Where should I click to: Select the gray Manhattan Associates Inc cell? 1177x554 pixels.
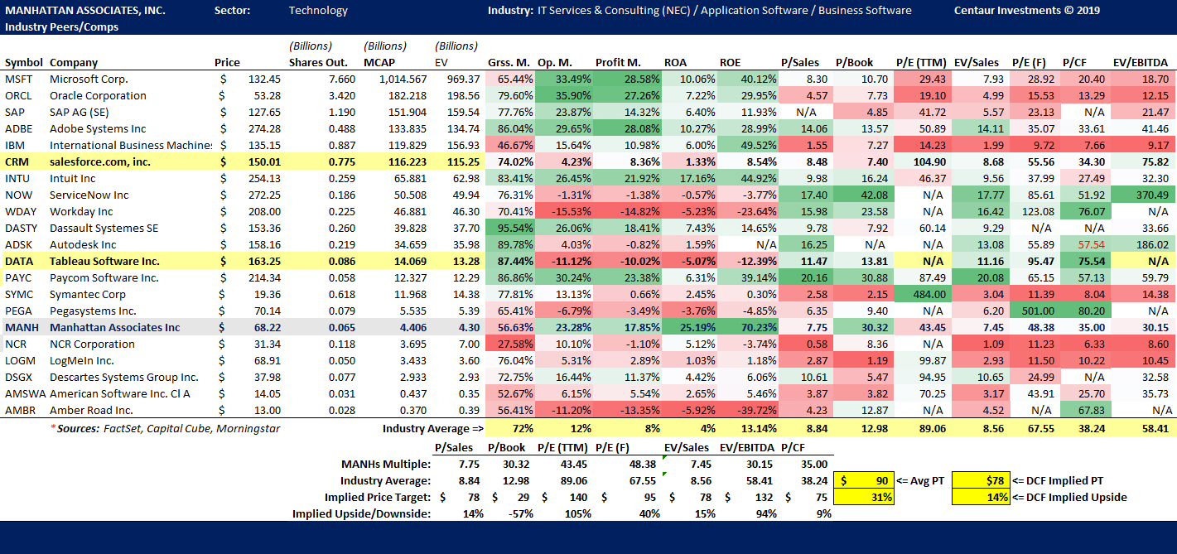point(114,328)
